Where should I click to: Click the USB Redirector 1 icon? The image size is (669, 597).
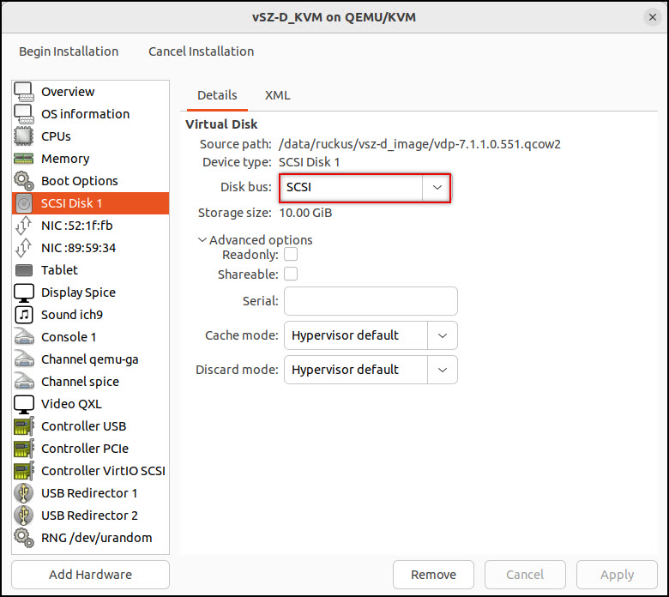pos(24,493)
